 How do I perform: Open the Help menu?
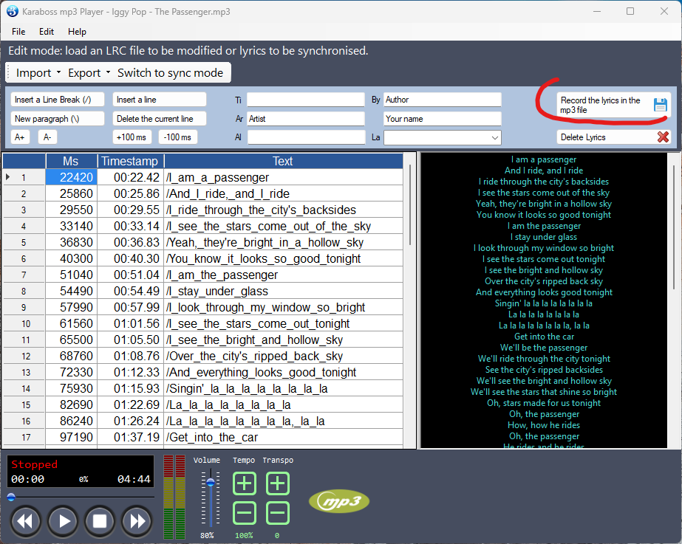pos(77,32)
